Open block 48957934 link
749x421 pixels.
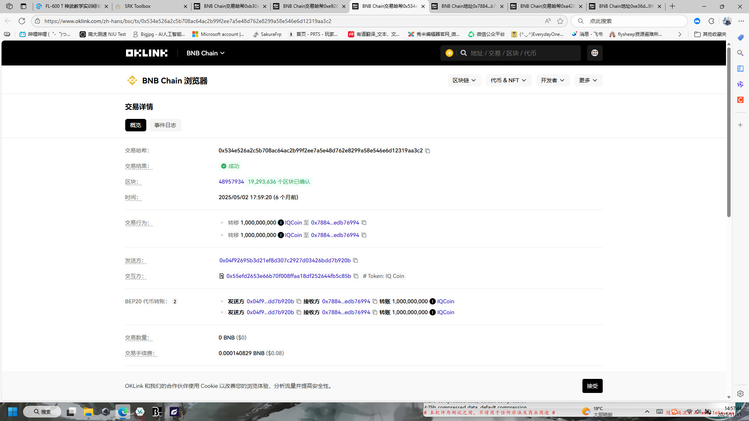pos(231,182)
